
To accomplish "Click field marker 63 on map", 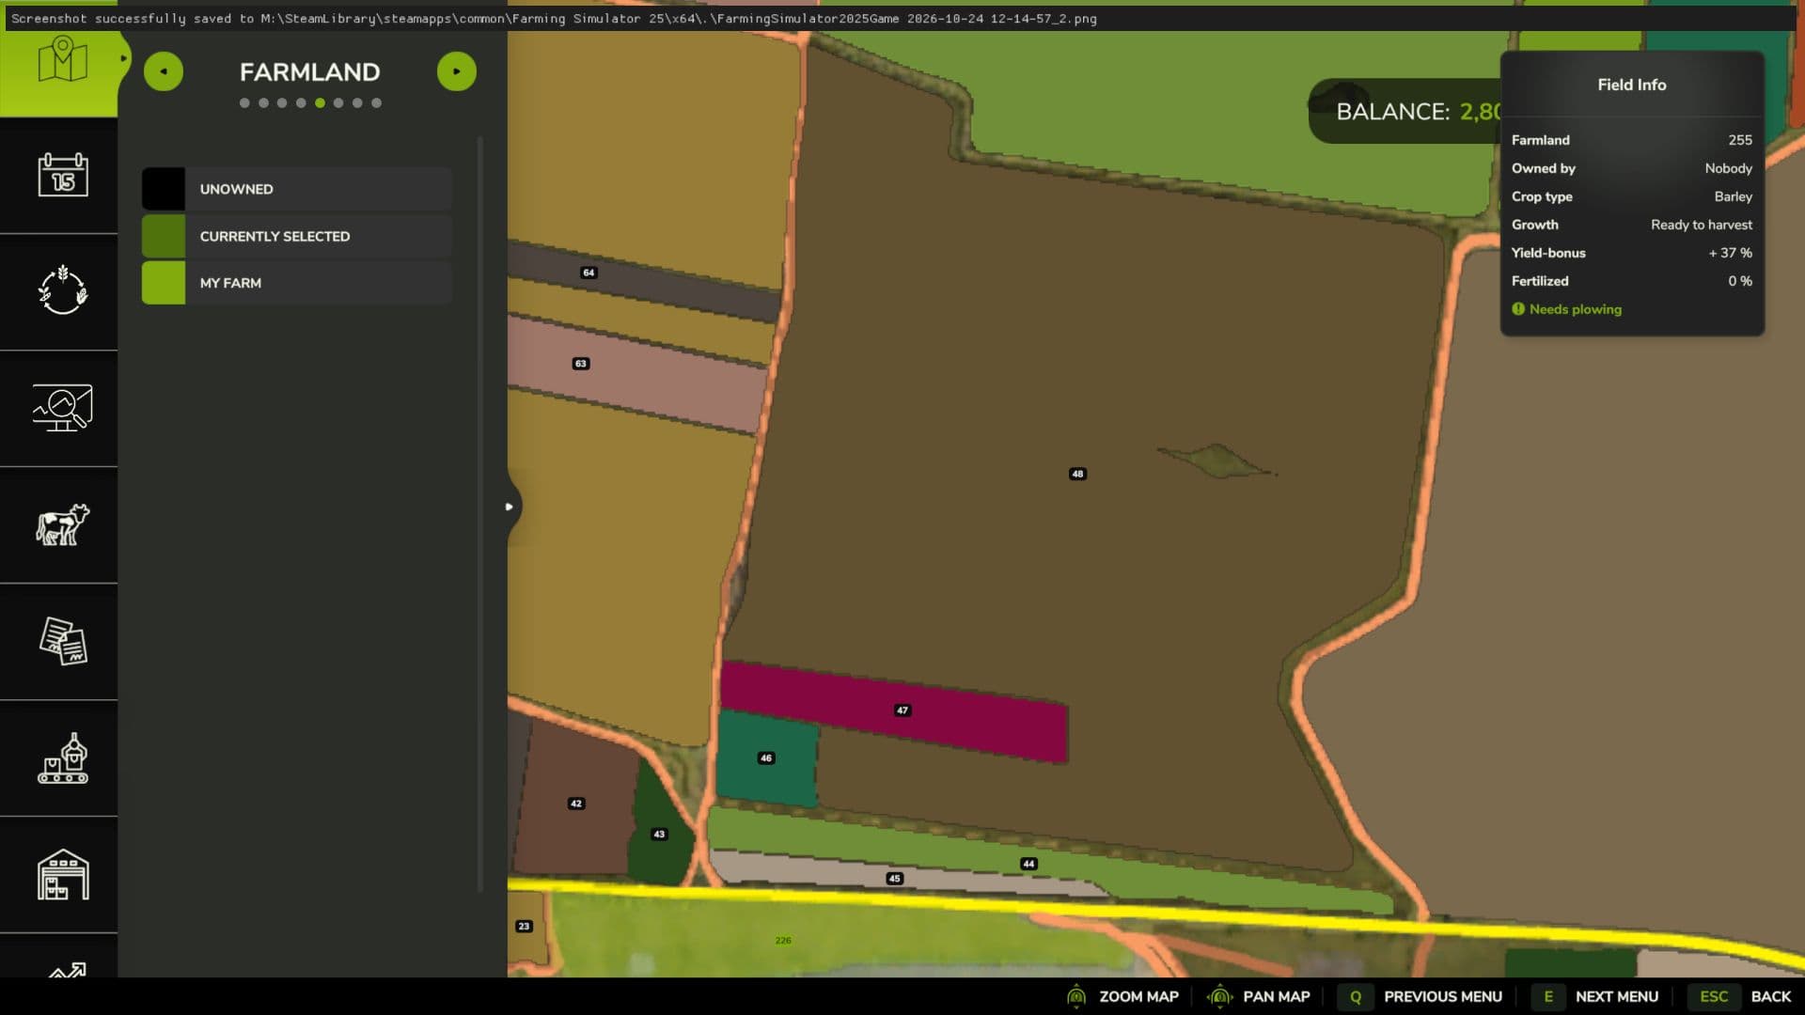I will [x=581, y=364].
